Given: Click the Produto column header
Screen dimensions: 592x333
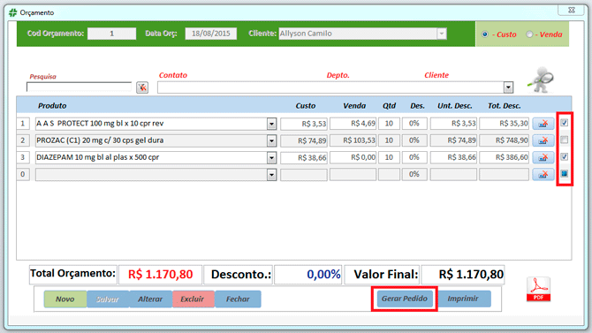Looking at the screenshot, I should pyautogui.click(x=52, y=106).
